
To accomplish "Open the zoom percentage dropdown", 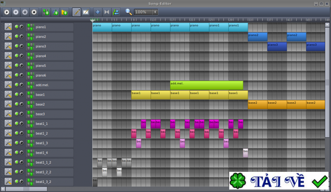I will click(155, 12).
